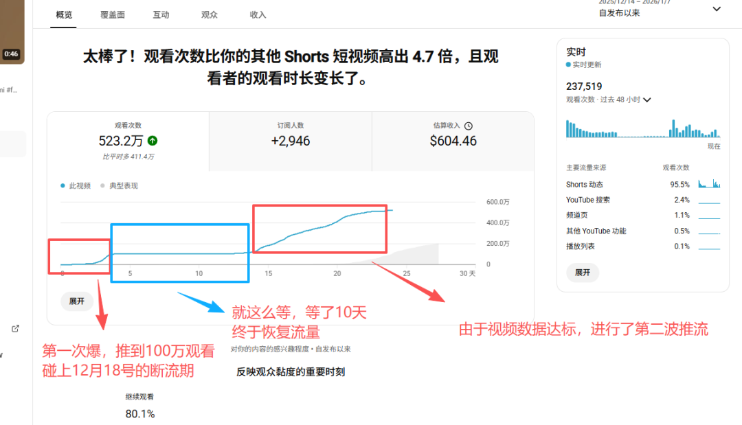Click the Shorts 动态 traffic source row
The image size is (742, 425).
pos(643,185)
